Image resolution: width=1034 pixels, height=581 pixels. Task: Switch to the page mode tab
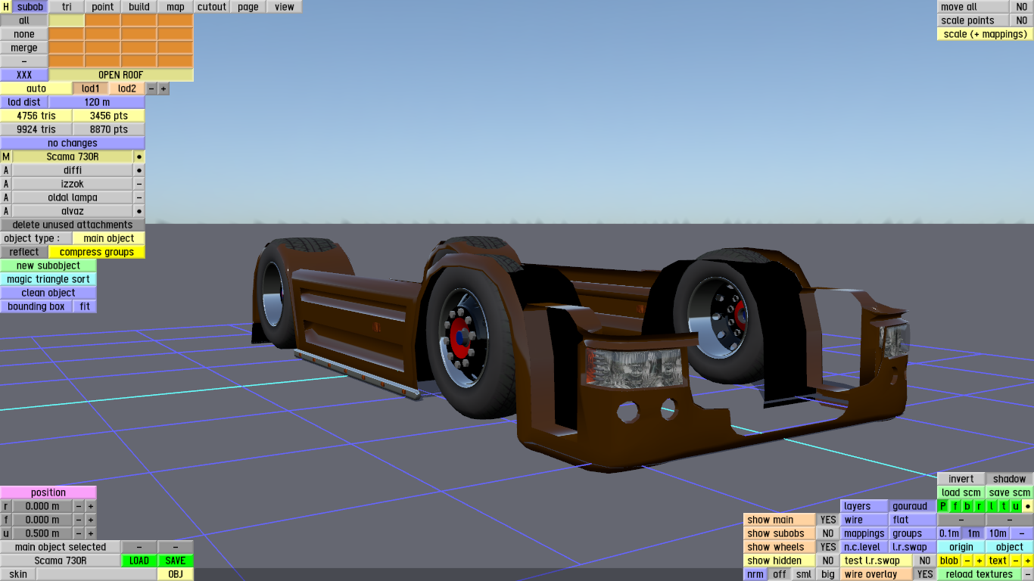(x=248, y=7)
